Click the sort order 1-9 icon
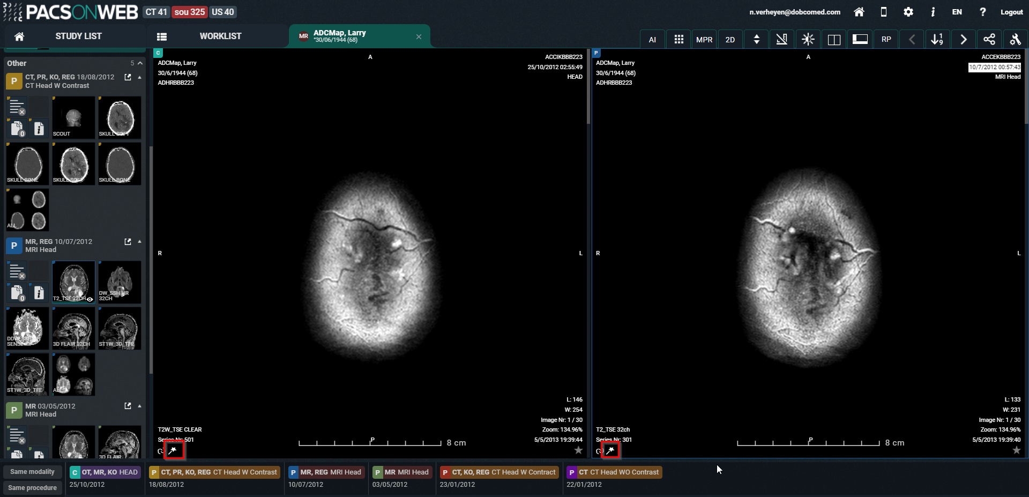 pos(937,40)
